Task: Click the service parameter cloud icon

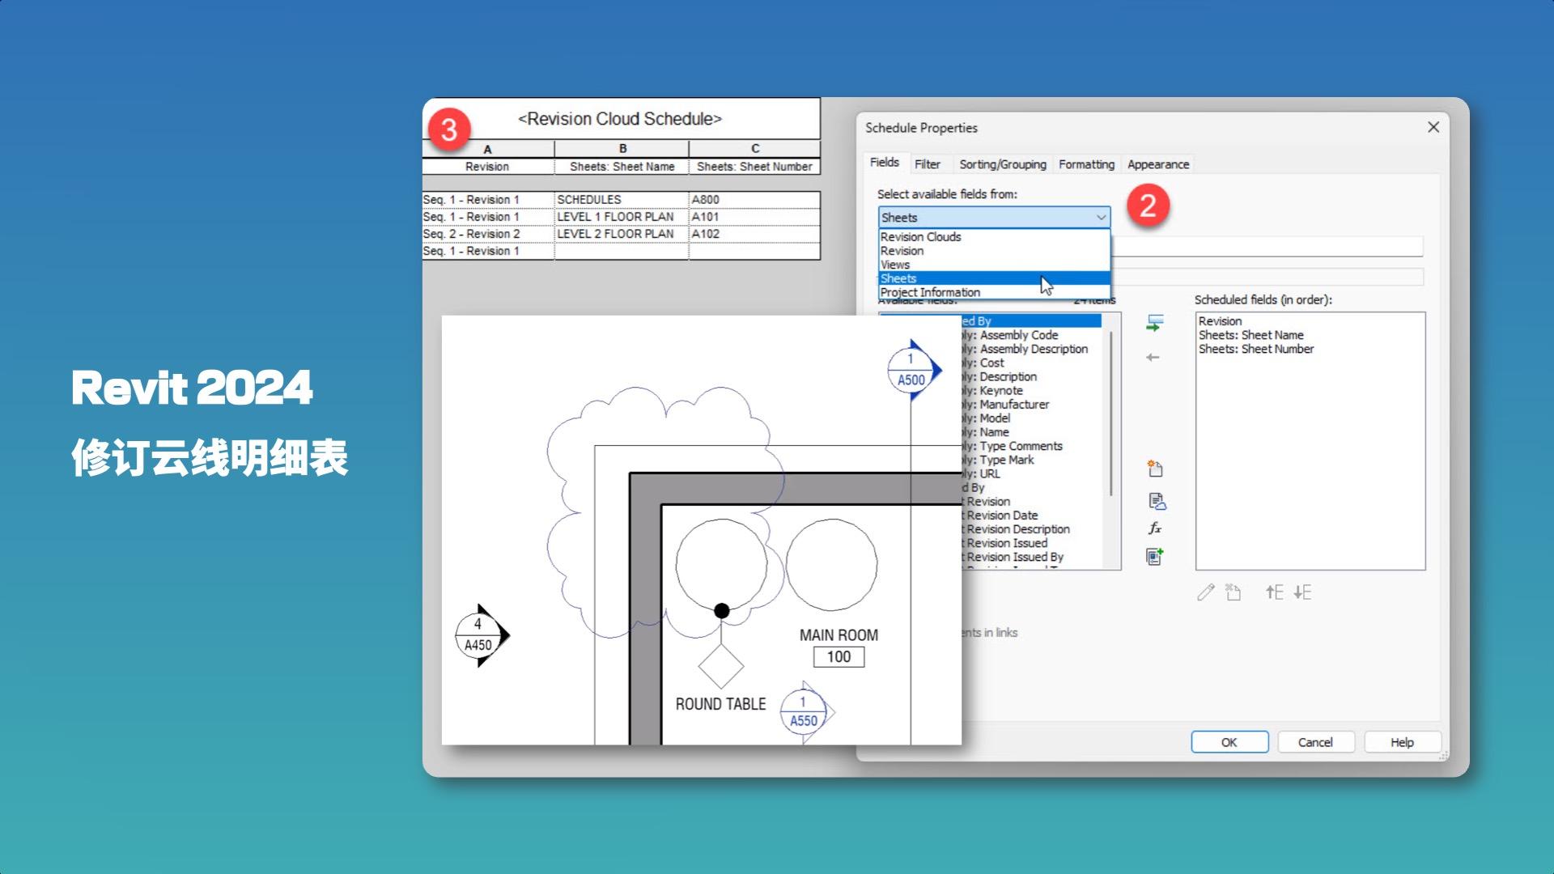Action: (1157, 502)
